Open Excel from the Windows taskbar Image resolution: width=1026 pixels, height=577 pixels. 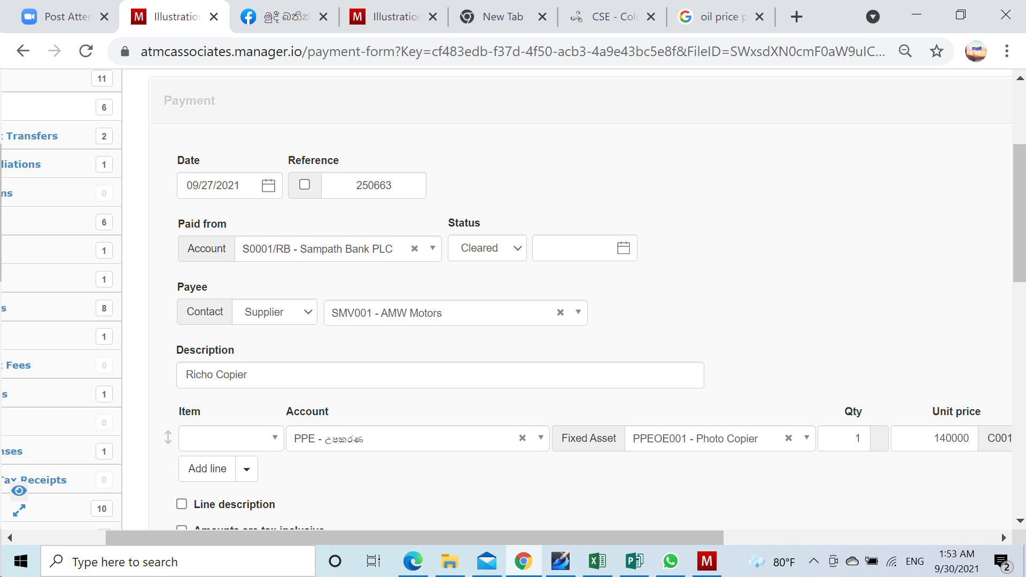597,561
